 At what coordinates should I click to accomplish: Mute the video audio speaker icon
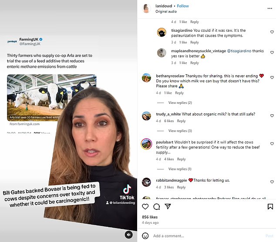tap(129, 235)
